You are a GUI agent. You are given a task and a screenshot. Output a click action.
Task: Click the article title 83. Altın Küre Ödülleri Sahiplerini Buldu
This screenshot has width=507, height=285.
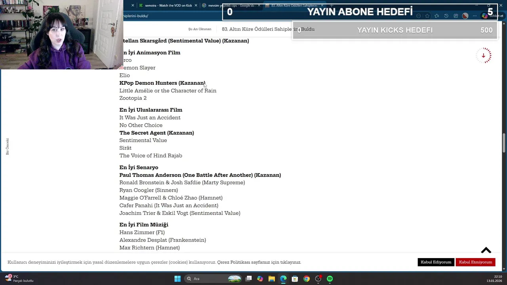(268, 29)
